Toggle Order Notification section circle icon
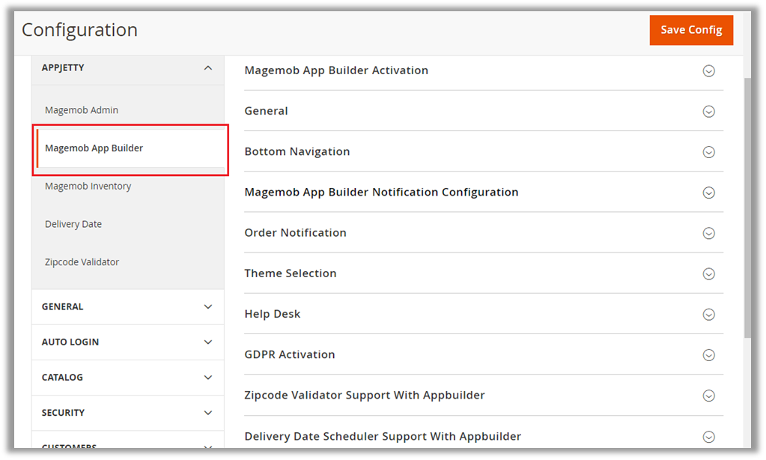This screenshot has width=766, height=460. pyautogui.click(x=708, y=233)
